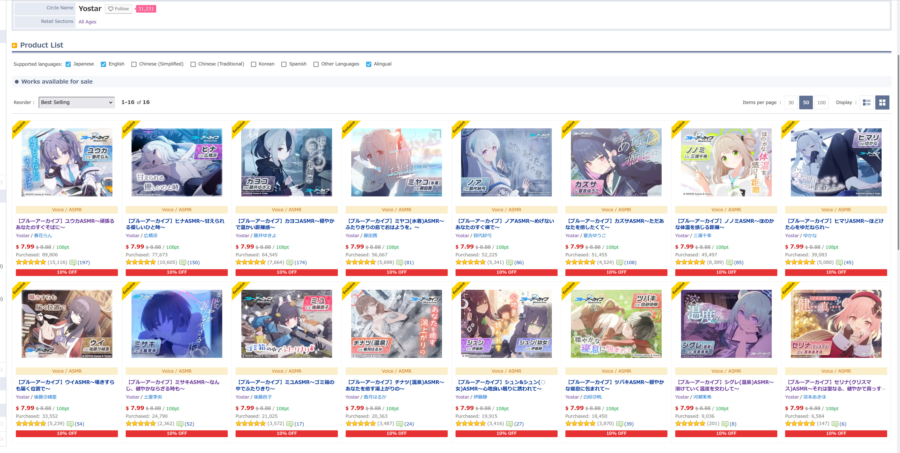Enable the Korean language checkbox
The height and width of the screenshot is (453, 900).
254,64
